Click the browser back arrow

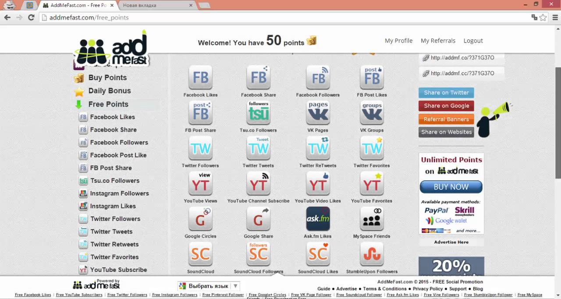point(7,18)
